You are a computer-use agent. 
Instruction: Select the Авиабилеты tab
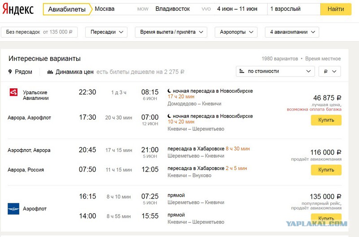pyautogui.click(x=67, y=9)
